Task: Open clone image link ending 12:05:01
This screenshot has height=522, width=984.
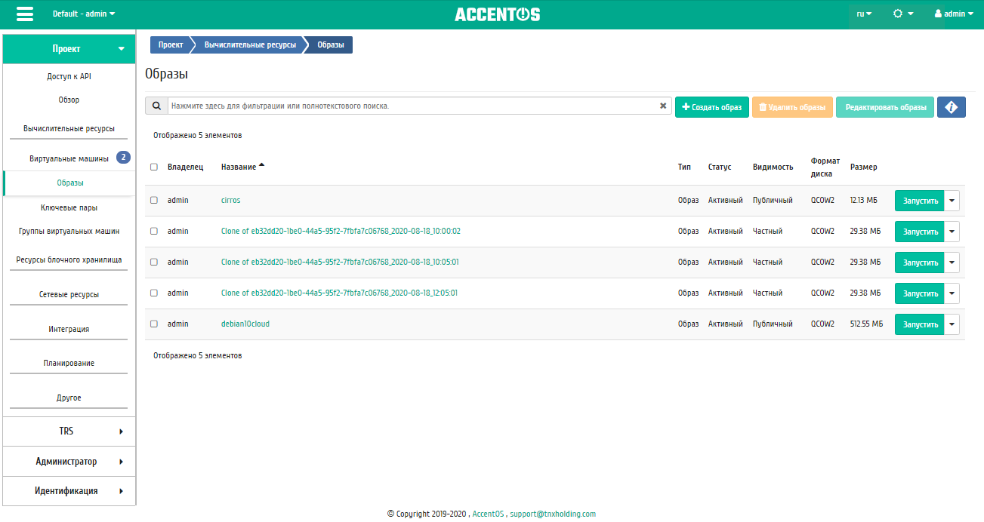Action: (x=339, y=293)
